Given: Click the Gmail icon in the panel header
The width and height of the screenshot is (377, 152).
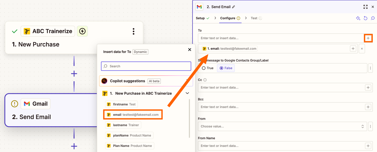Looking at the screenshot, I should (199, 7).
